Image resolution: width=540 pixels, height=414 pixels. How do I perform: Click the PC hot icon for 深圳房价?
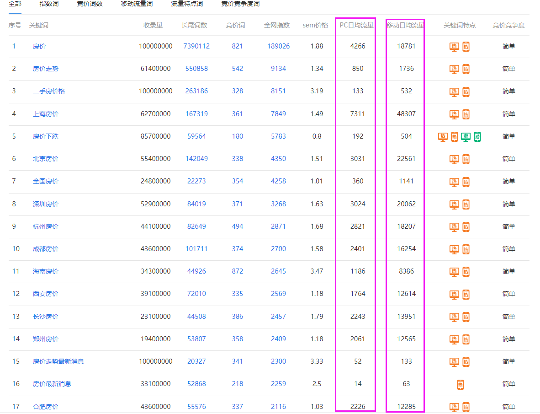click(454, 204)
